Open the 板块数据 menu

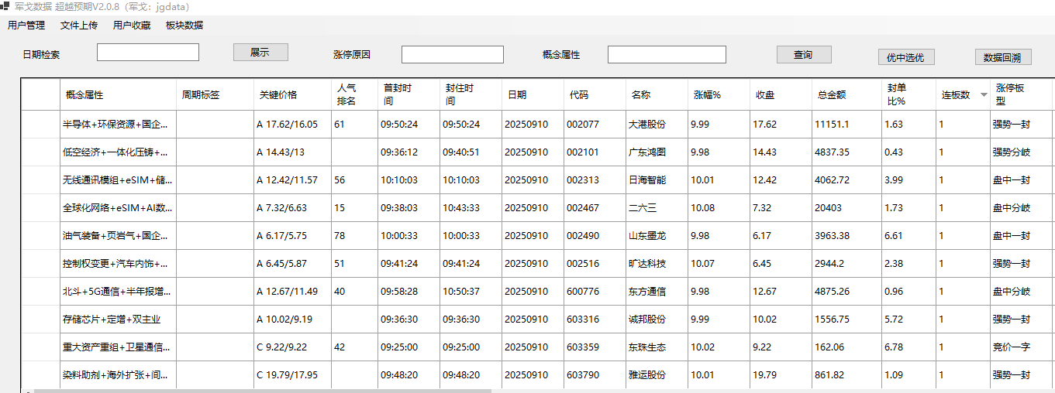tap(184, 25)
